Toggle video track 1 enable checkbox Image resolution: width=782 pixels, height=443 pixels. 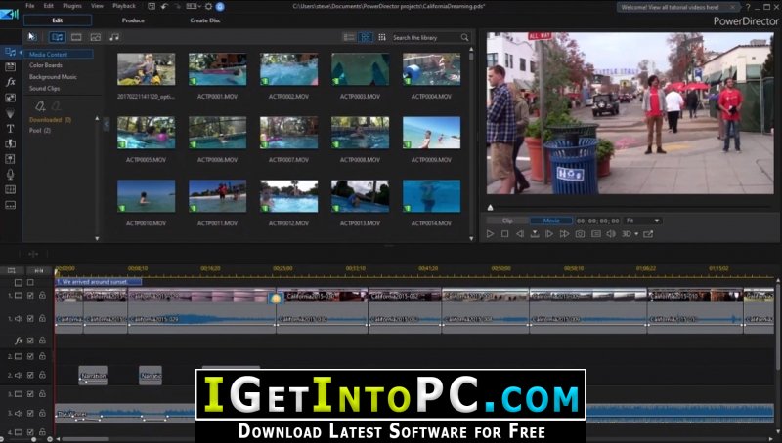(x=30, y=295)
